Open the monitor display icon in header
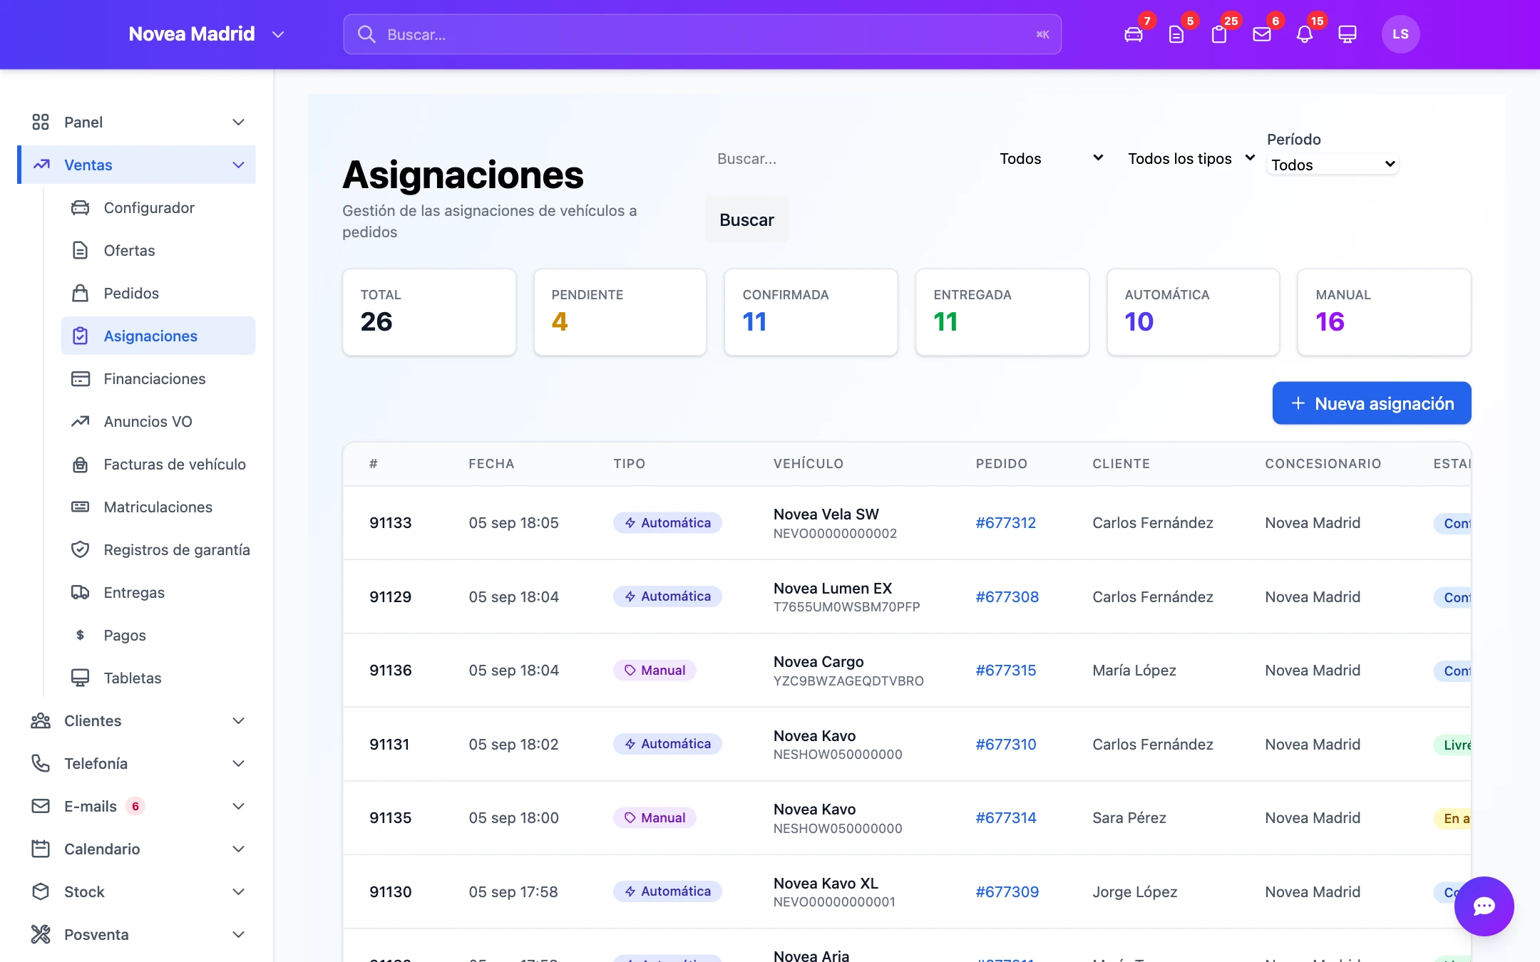The image size is (1540, 962). click(x=1347, y=34)
